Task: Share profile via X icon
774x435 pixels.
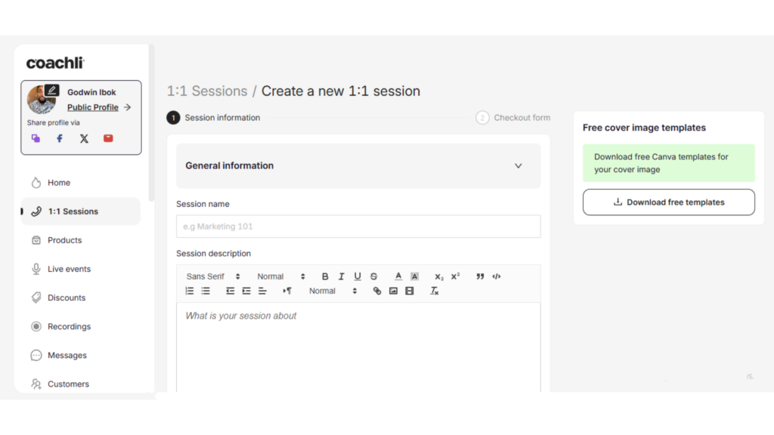Action: 84,139
